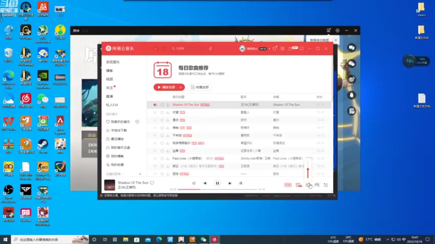Image resolution: width=435 pixels, height=244 pixels.
Task: Open artist 王OK(王澳珂) in first row
Action: tap(250, 105)
